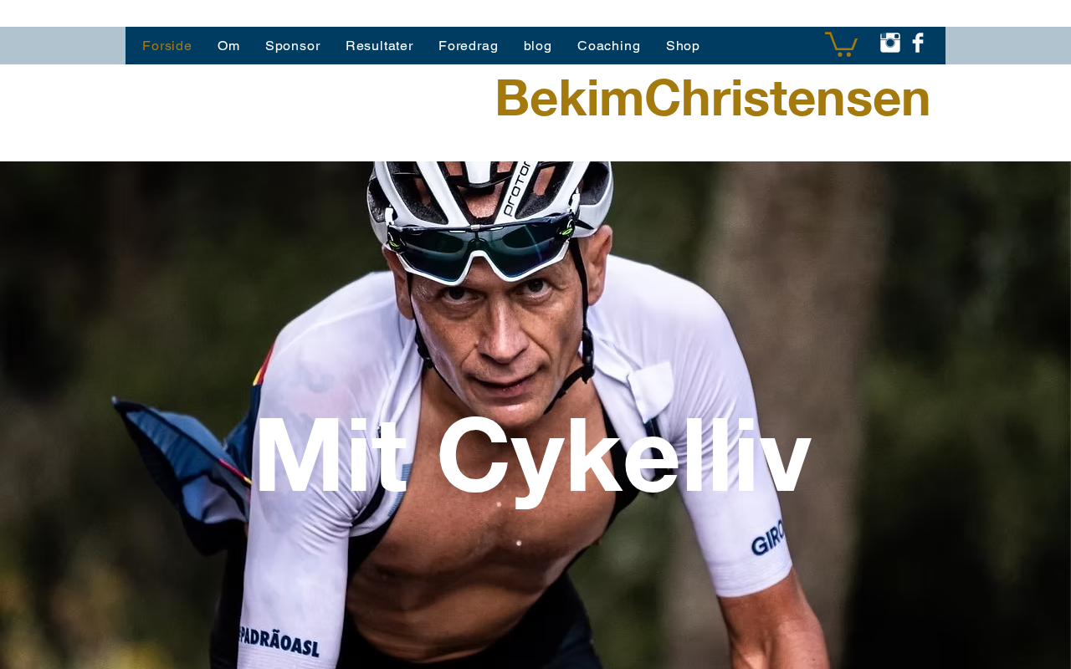Open the Om page
1071x669 pixels.
coord(228,46)
